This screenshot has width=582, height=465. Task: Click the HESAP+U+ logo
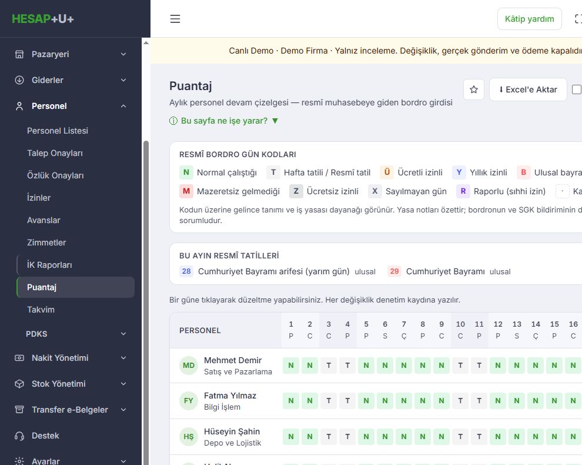click(43, 19)
